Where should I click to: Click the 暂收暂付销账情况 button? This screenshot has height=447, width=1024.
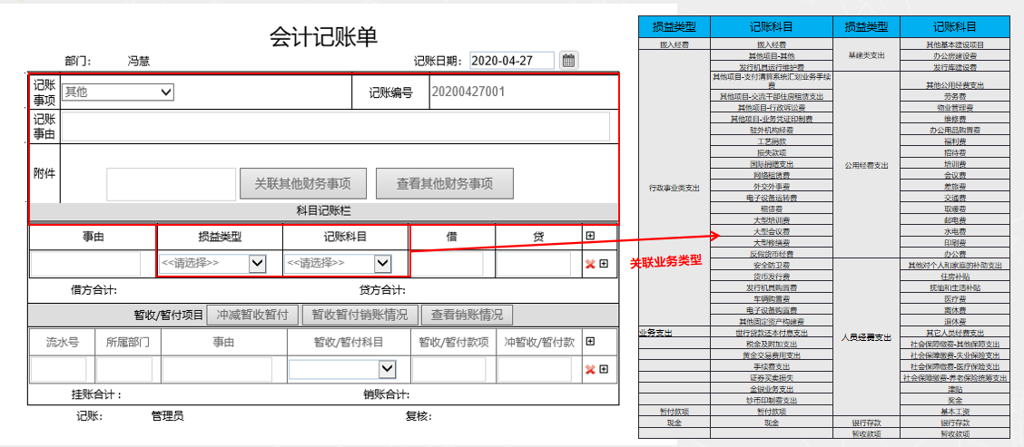point(359,315)
